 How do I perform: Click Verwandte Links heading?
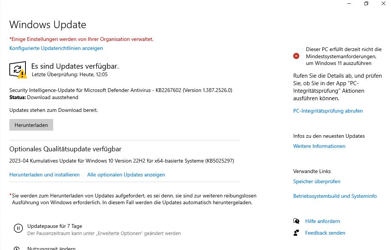coord(312,171)
